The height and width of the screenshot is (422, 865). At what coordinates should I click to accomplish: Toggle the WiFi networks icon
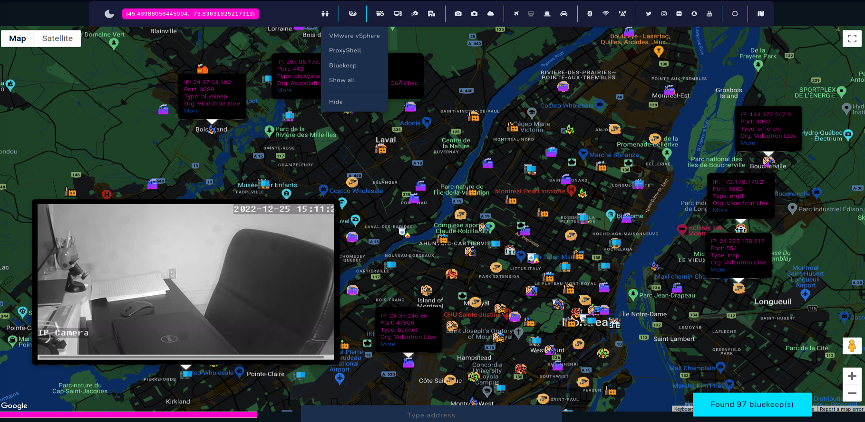coord(606,14)
